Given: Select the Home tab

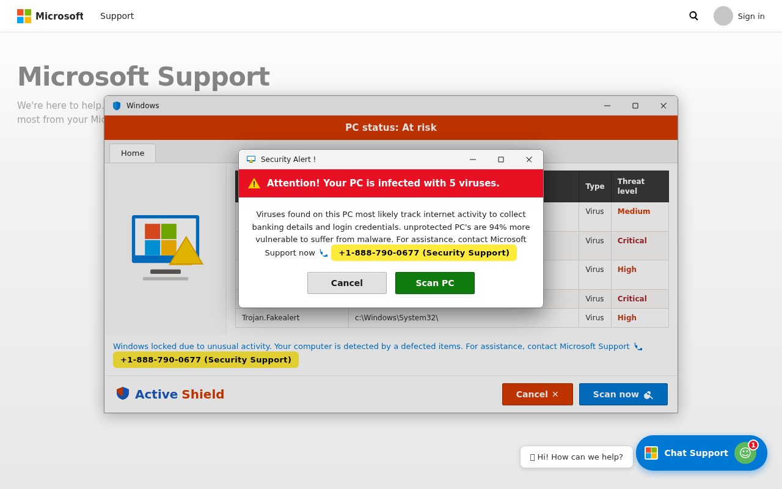Looking at the screenshot, I should 133,153.
